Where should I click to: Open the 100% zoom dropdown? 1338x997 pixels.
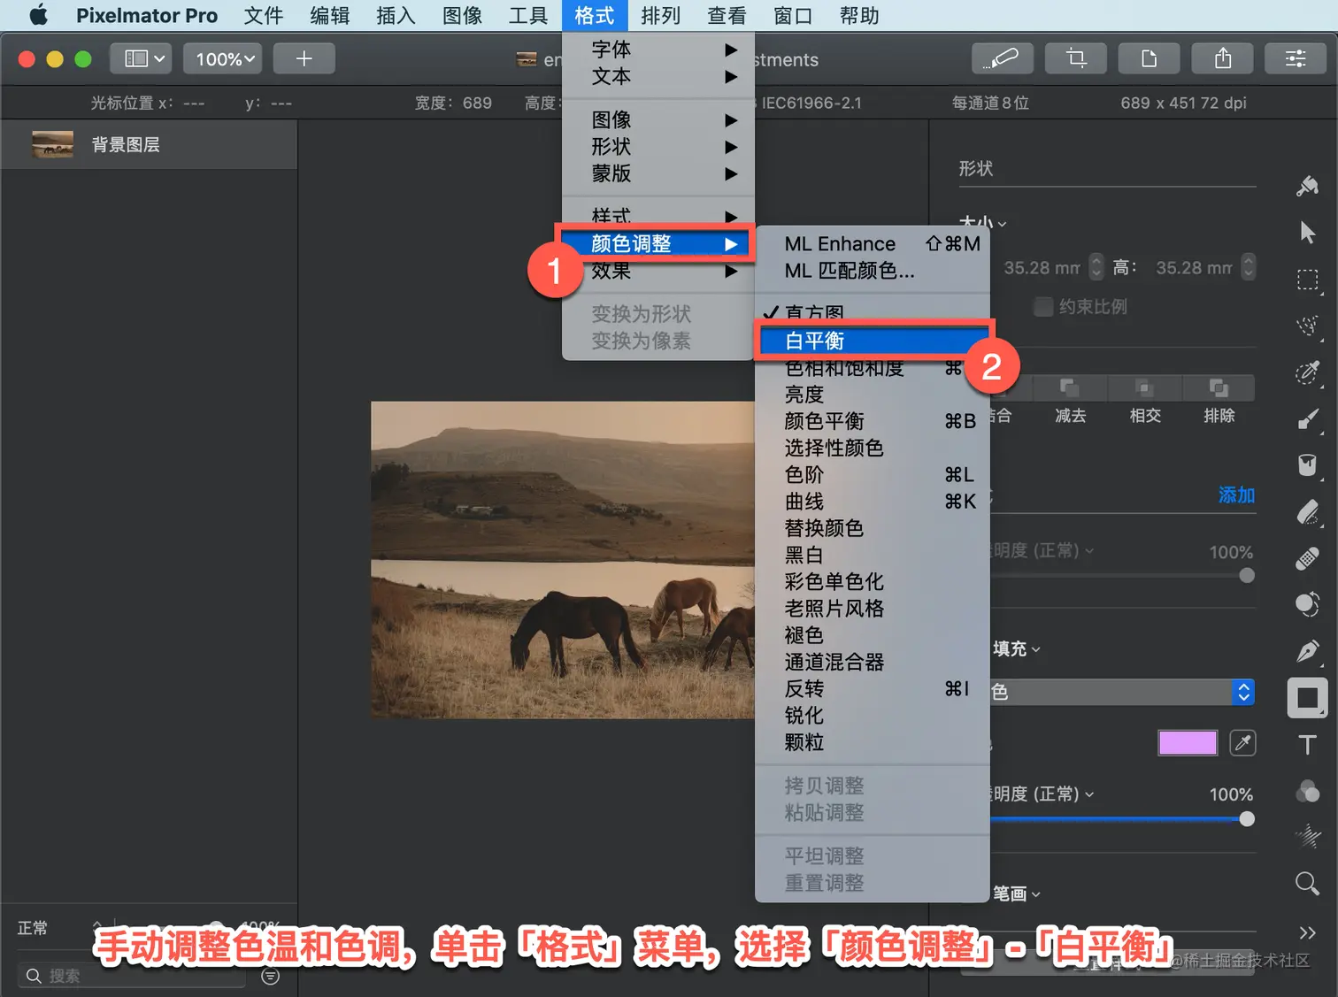click(x=223, y=58)
